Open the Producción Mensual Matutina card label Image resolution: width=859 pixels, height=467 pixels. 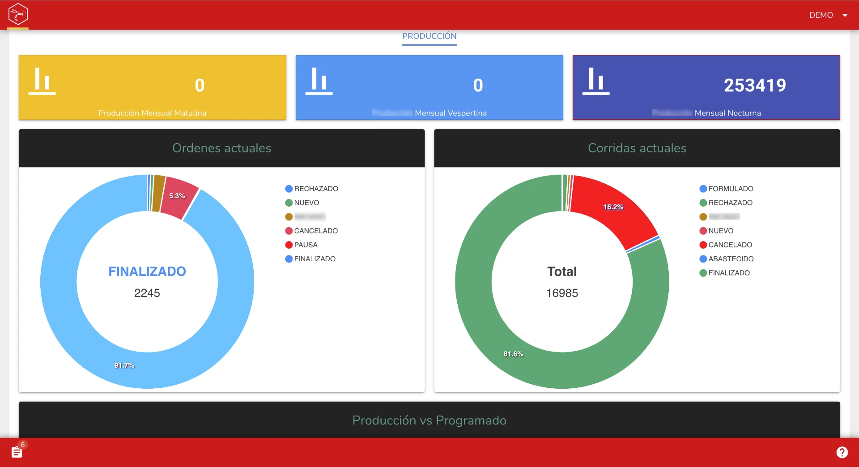tap(153, 113)
